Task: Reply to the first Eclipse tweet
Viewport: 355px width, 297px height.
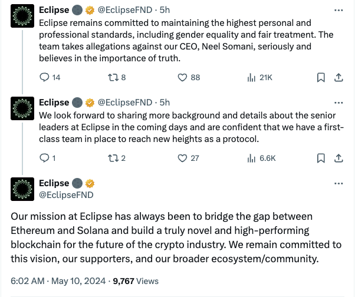Action: (44, 77)
